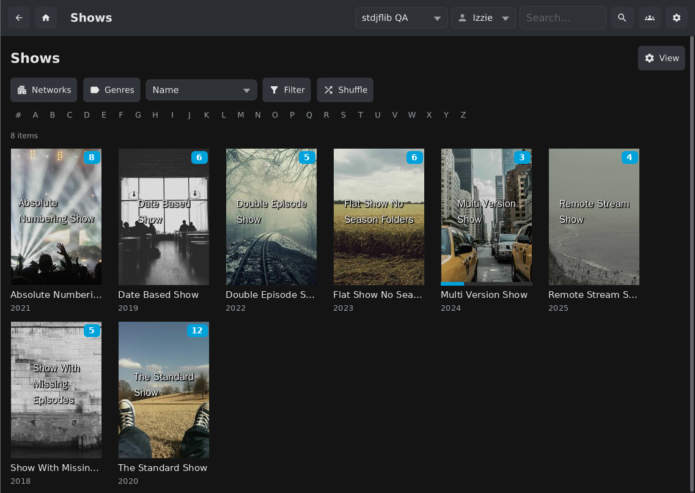Screen dimensions: 695x493
Task: Select the # index filter
Action: pos(18,115)
